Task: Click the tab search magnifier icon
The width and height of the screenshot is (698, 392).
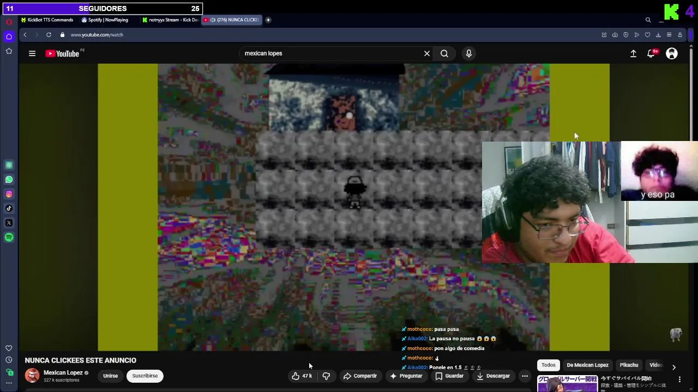Action: click(x=648, y=20)
